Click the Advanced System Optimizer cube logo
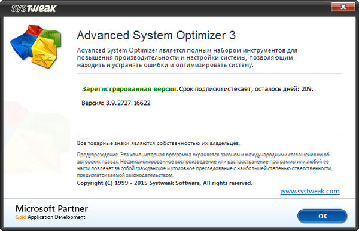The width and height of the screenshot is (359, 231). (x=36, y=47)
